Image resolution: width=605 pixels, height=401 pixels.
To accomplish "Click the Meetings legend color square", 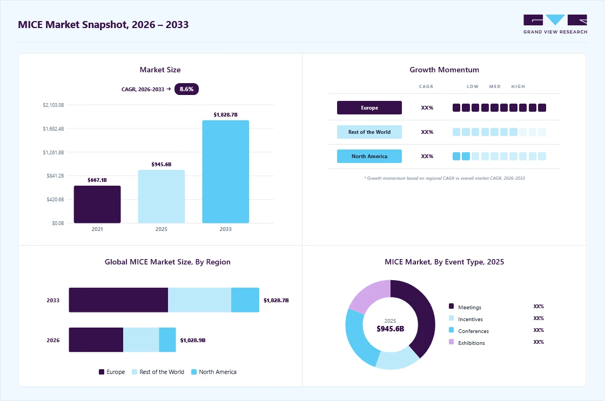I will click(x=451, y=306).
